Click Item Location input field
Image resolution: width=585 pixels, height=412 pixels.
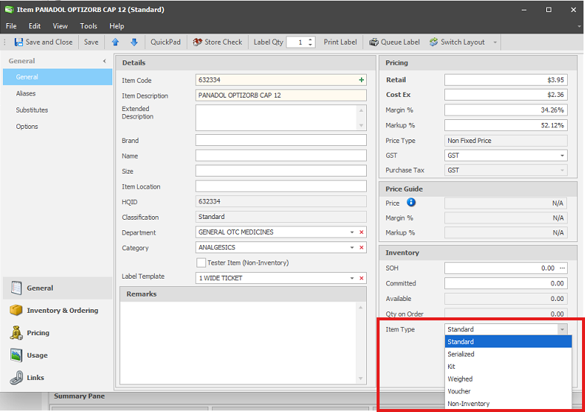(281, 186)
